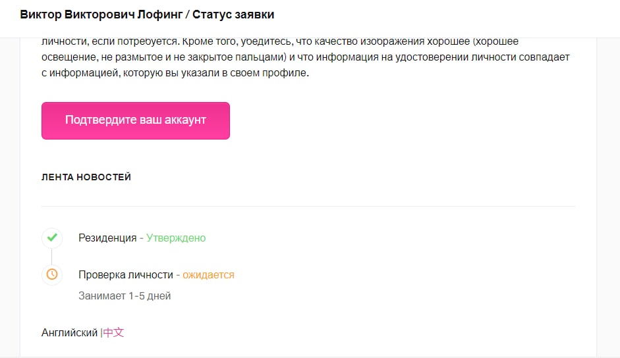Screen dimensions: 620x358
Task: Click the orange clock icon beside Проверка личности
Action: (x=52, y=274)
